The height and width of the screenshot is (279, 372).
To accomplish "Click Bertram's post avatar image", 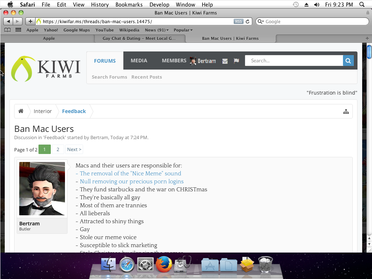I will [42, 188].
